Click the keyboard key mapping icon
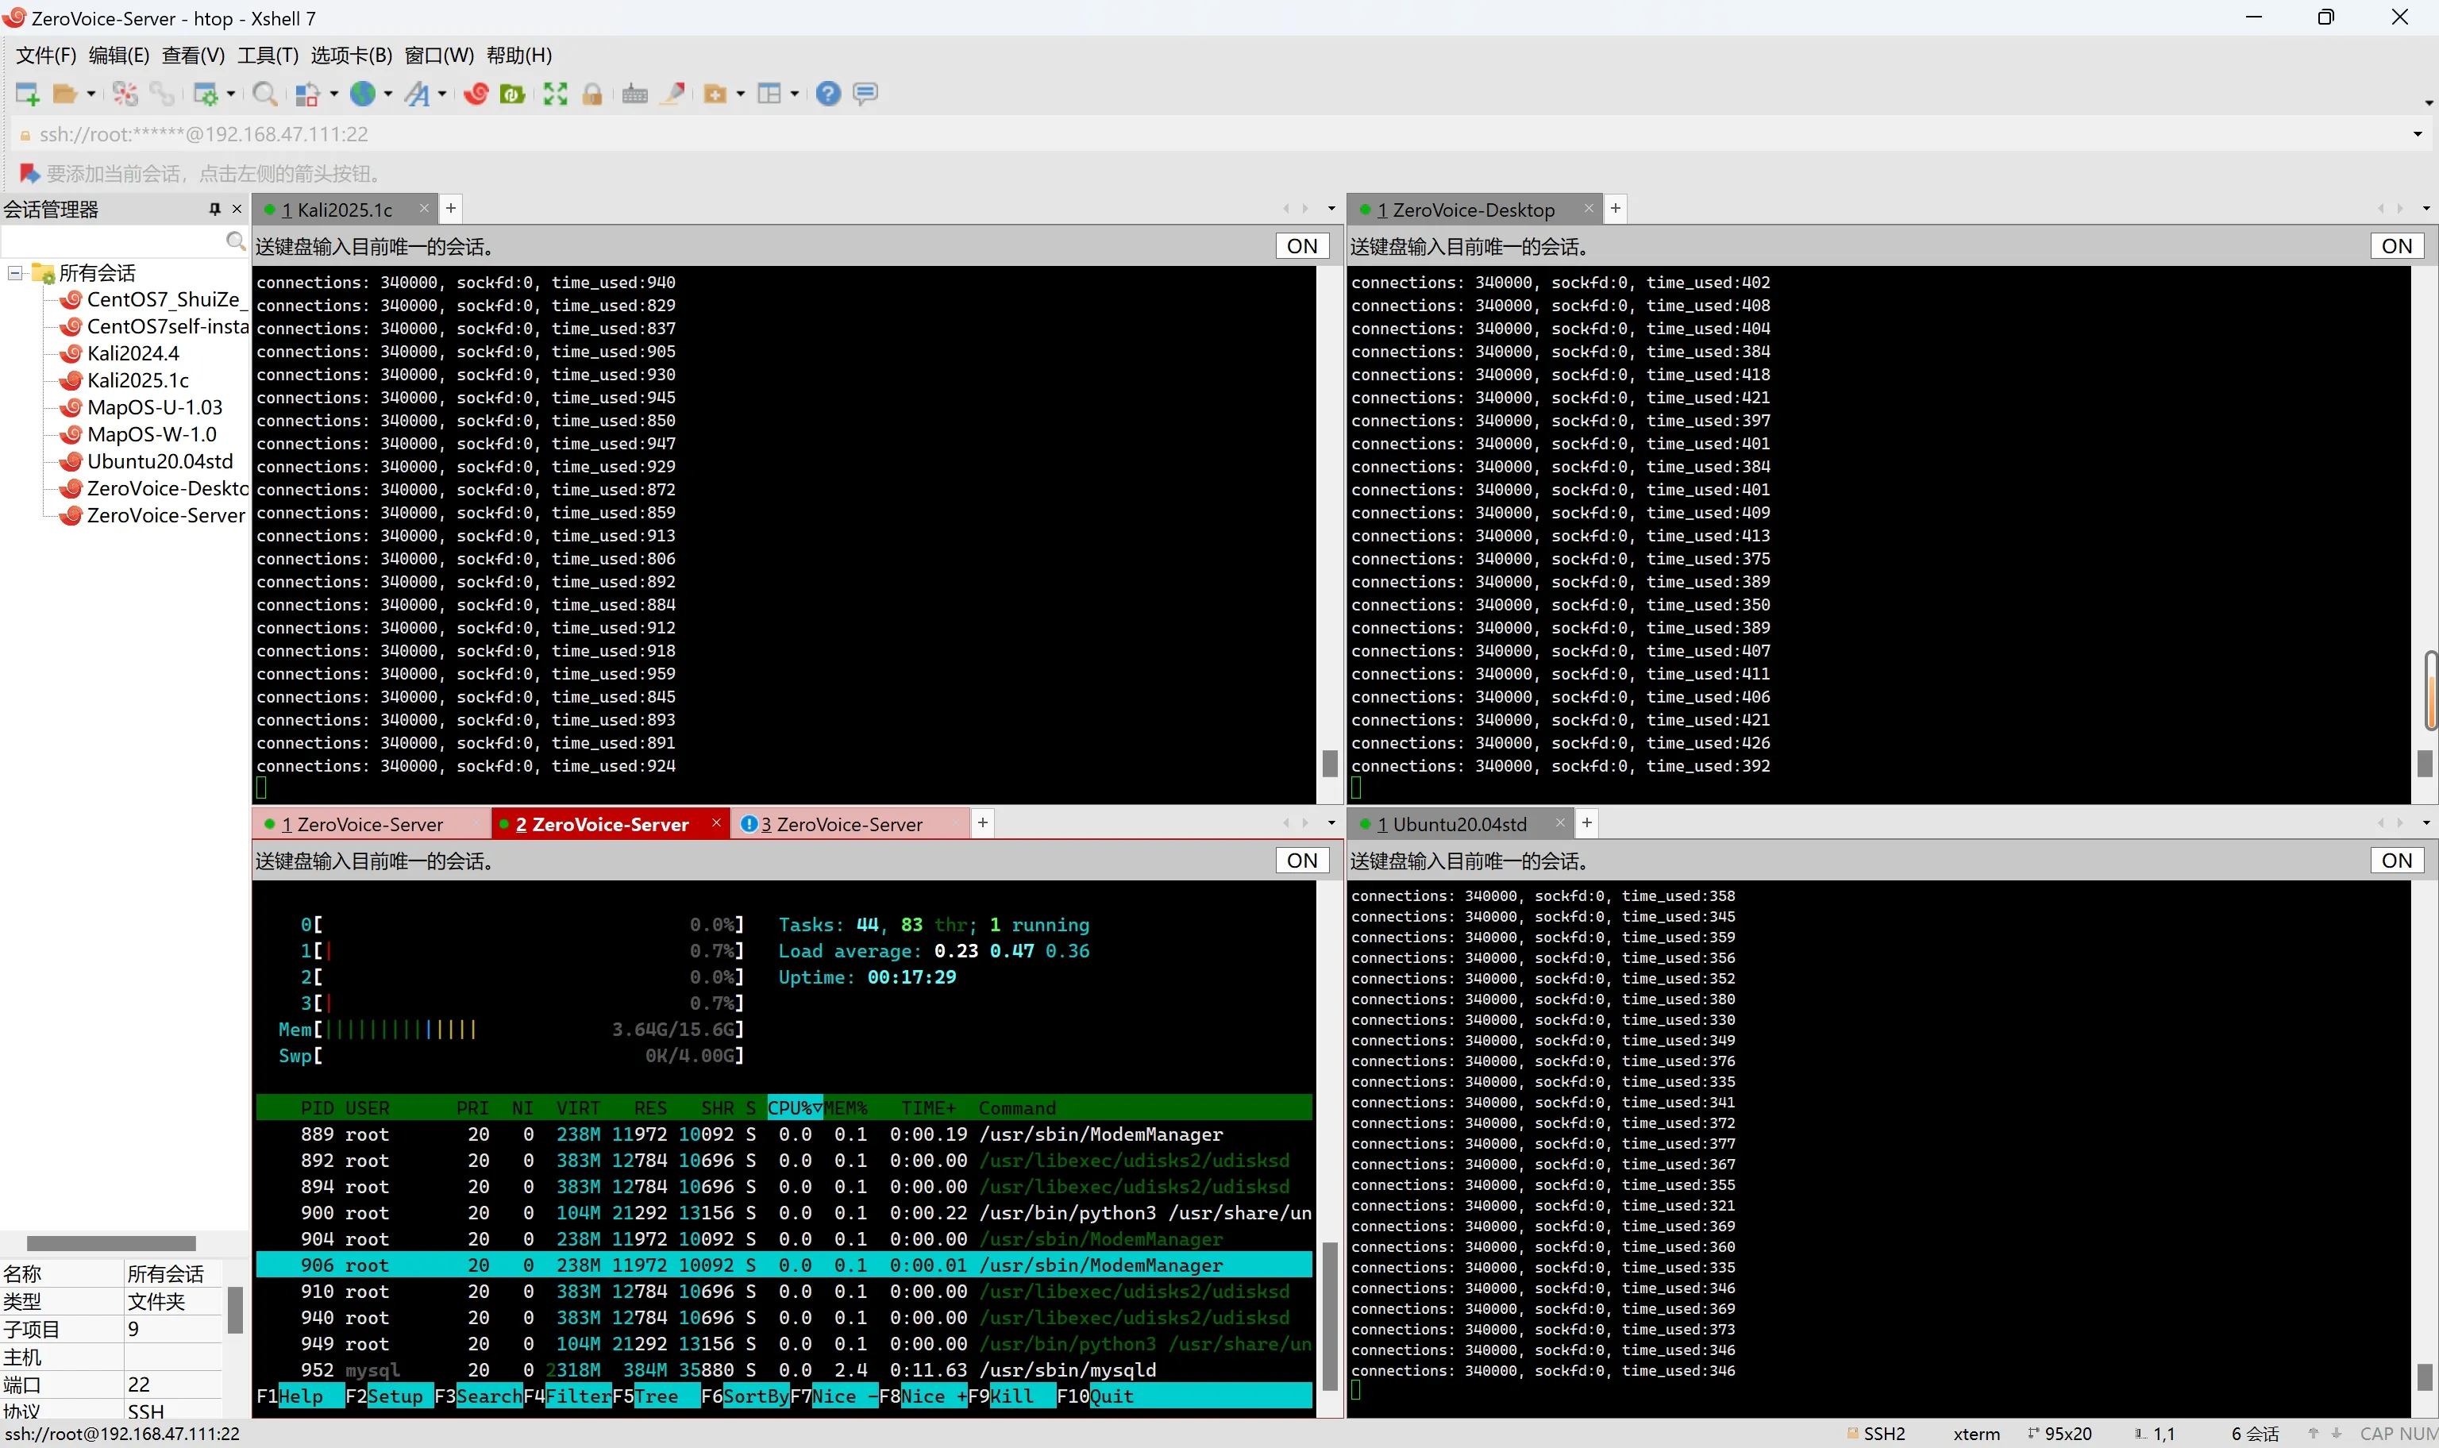The height and width of the screenshot is (1448, 2439). pyautogui.click(x=635, y=94)
